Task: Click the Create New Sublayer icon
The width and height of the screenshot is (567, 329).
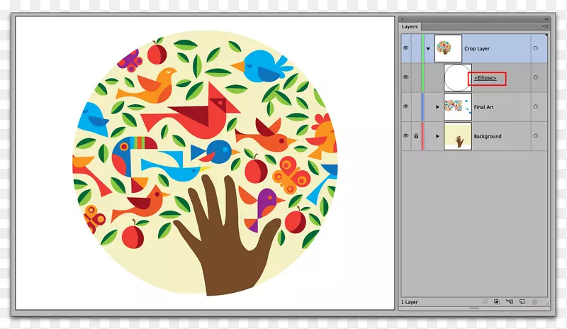Action: 510,301
